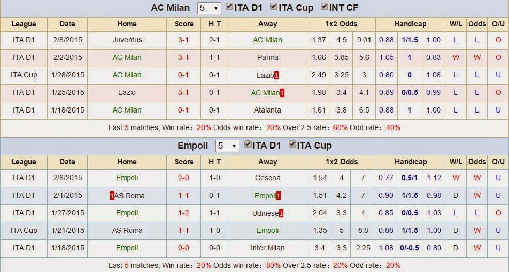Click red card icon before AS Roma home
Viewport: 509px width, 272px height.
[x=112, y=196]
